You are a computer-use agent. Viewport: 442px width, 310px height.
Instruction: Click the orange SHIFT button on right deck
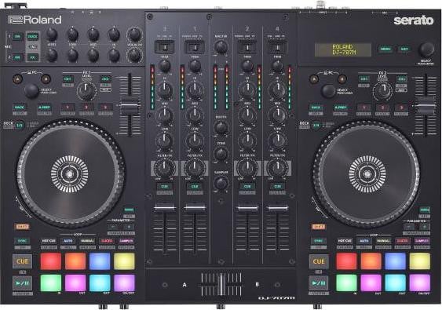pos(319,227)
